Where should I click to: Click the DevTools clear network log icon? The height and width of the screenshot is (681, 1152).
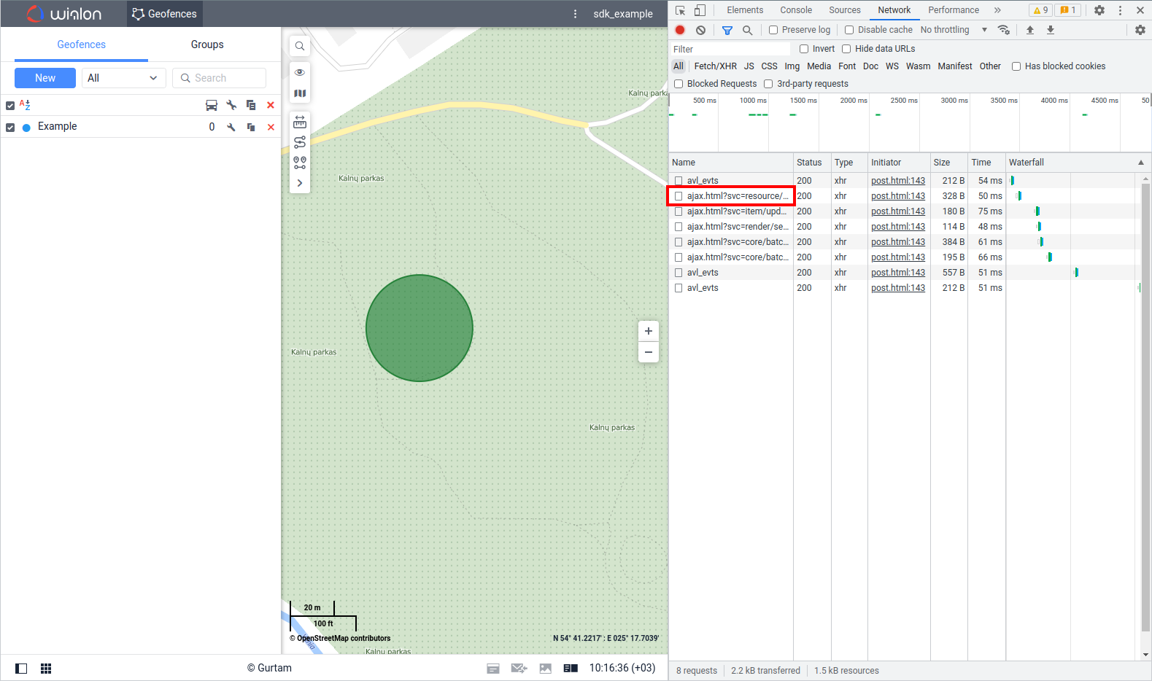click(x=700, y=30)
